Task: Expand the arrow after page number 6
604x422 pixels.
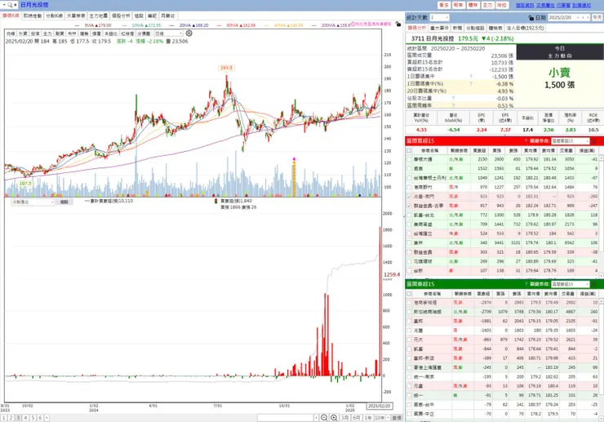Action: [x=47, y=418]
